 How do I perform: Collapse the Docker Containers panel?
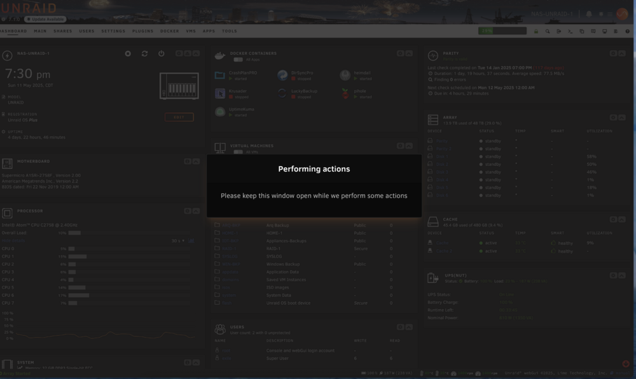pyautogui.click(x=409, y=53)
